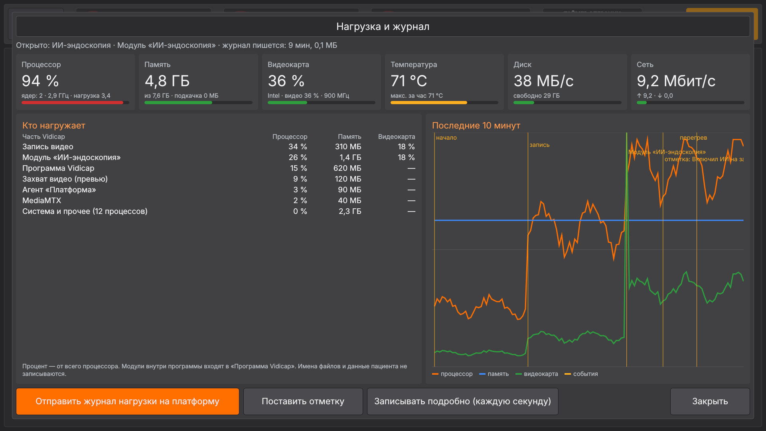Click the Диск 38 МБ/с card
This screenshot has width=766, height=431.
coord(567,82)
